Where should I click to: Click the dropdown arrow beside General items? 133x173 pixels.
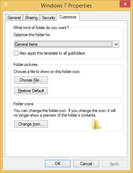[x=116, y=44]
